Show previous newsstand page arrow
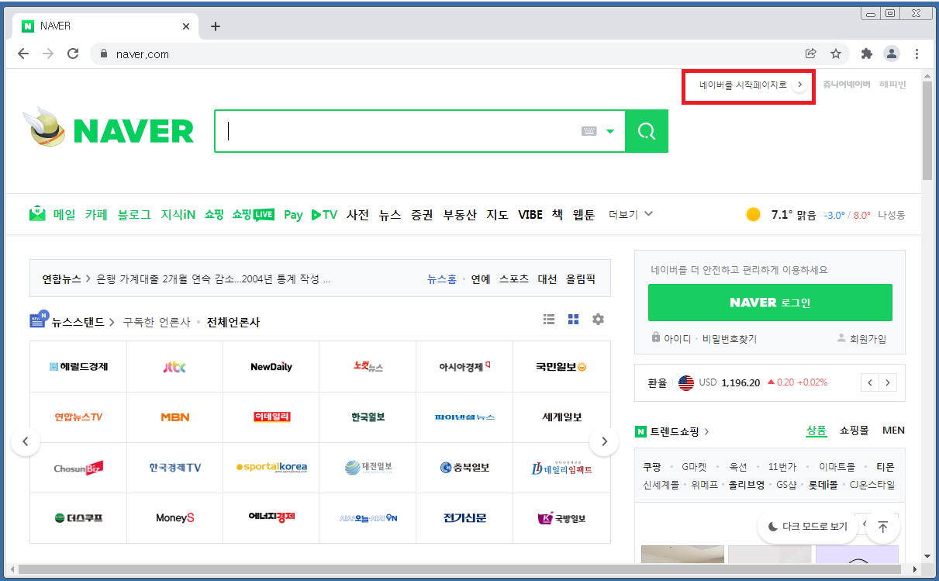The image size is (939, 581). [26, 441]
